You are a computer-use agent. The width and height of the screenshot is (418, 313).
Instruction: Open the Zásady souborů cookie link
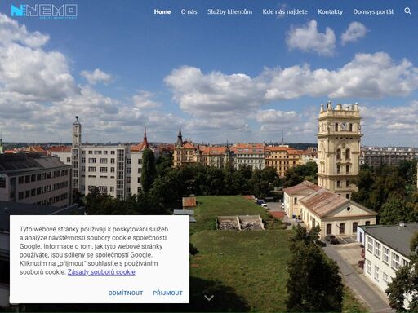(x=101, y=272)
